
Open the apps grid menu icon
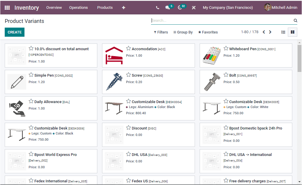pos(7,7)
